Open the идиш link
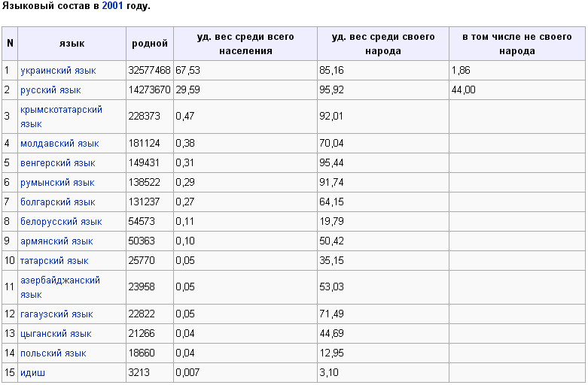Screen dimensions: 588x385 [x=32, y=373]
